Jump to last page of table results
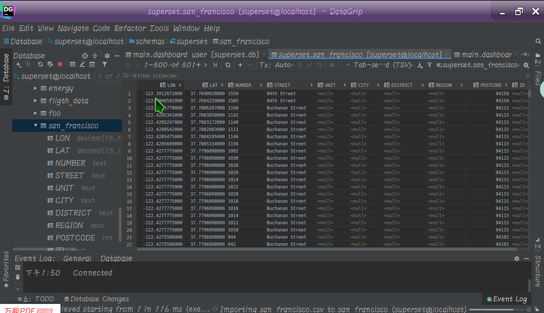This screenshot has height=313, width=544. point(215,65)
